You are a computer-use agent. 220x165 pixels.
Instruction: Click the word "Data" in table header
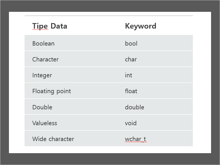(x=59, y=26)
